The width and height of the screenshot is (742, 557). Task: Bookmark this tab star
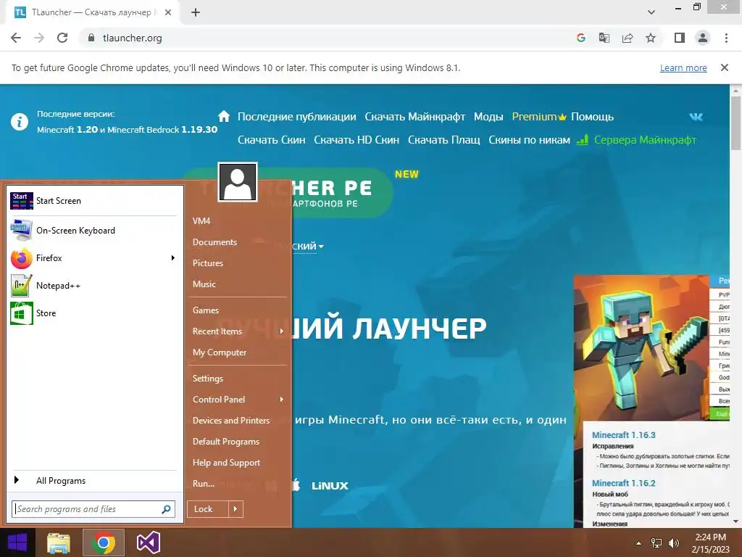pos(651,38)
